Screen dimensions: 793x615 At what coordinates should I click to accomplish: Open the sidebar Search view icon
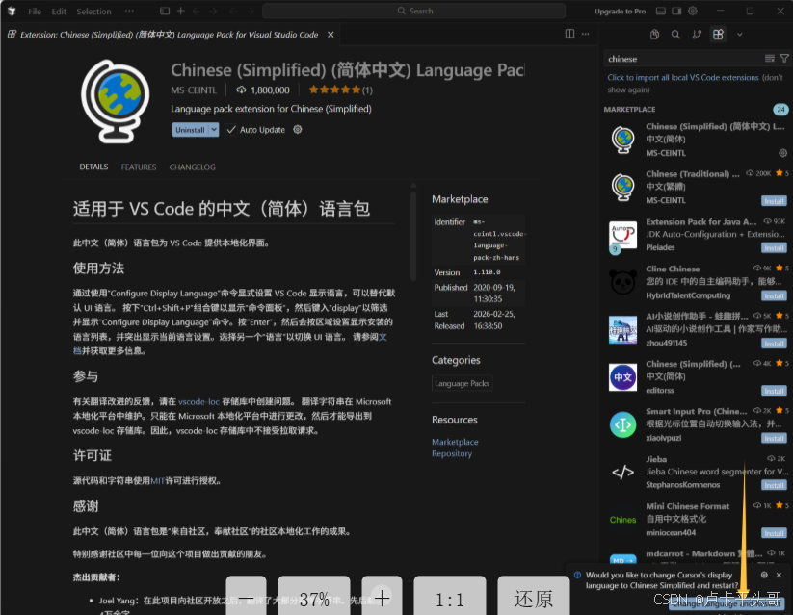[675, 35]
